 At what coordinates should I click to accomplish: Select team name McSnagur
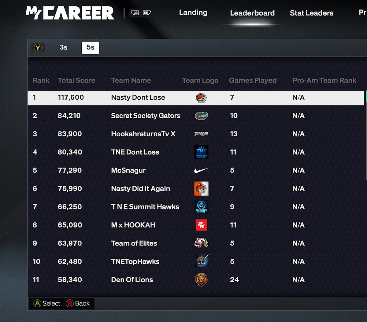pyautogui.click(x=128, y=170)
